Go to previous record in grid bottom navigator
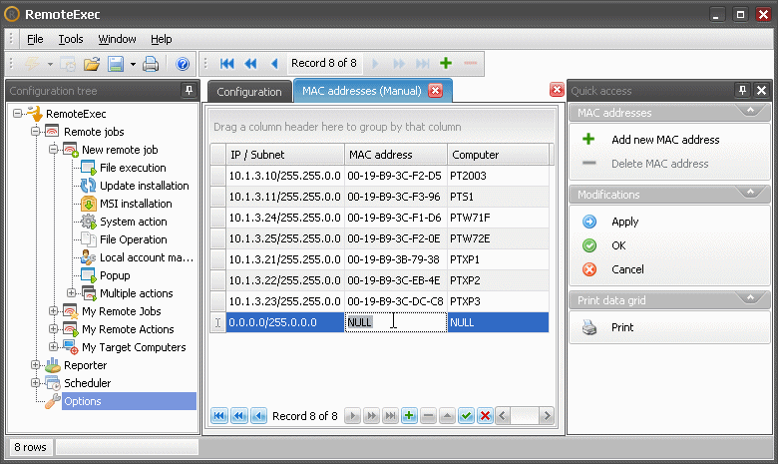This screenshot has width=778, height=464. [258, 416]
